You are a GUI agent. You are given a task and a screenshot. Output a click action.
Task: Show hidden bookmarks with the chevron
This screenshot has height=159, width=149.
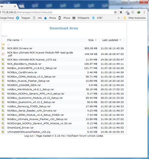pos(119,18)
